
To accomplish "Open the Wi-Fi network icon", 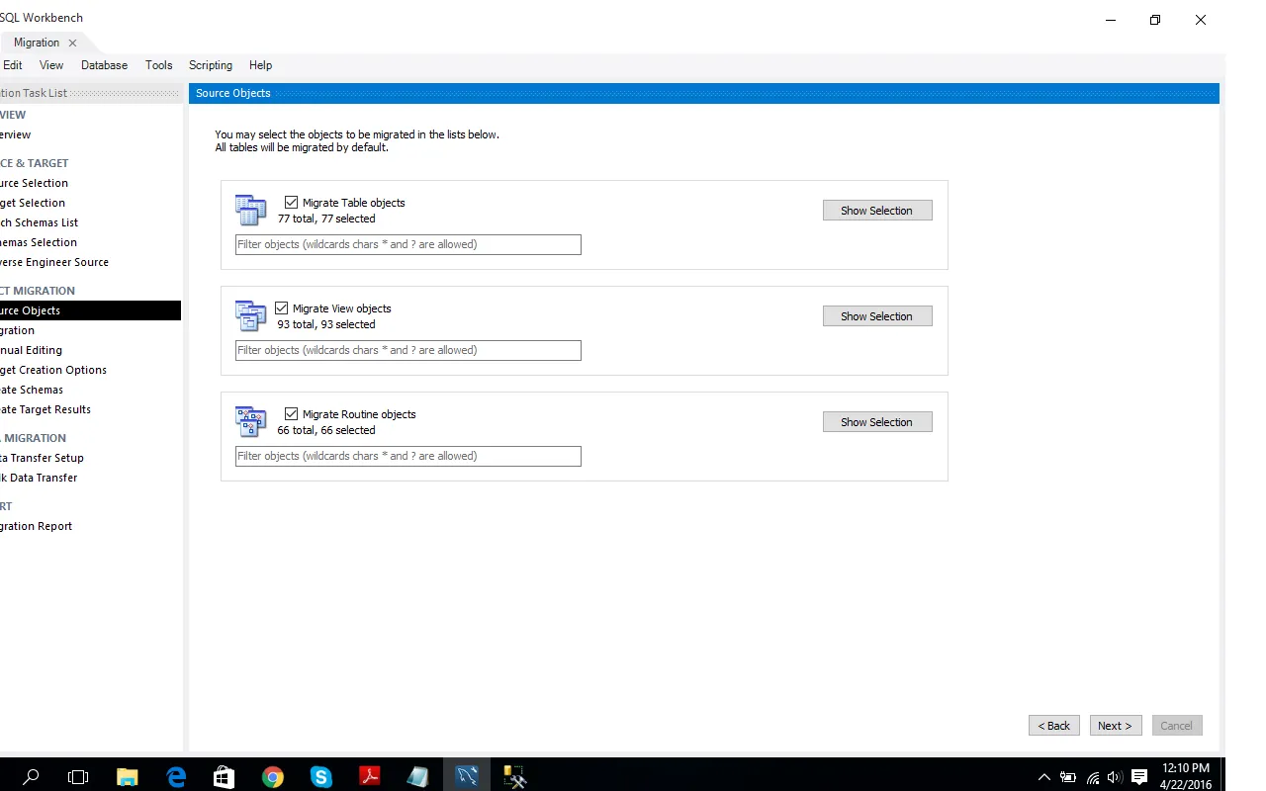I will [x=1093, y=777].
